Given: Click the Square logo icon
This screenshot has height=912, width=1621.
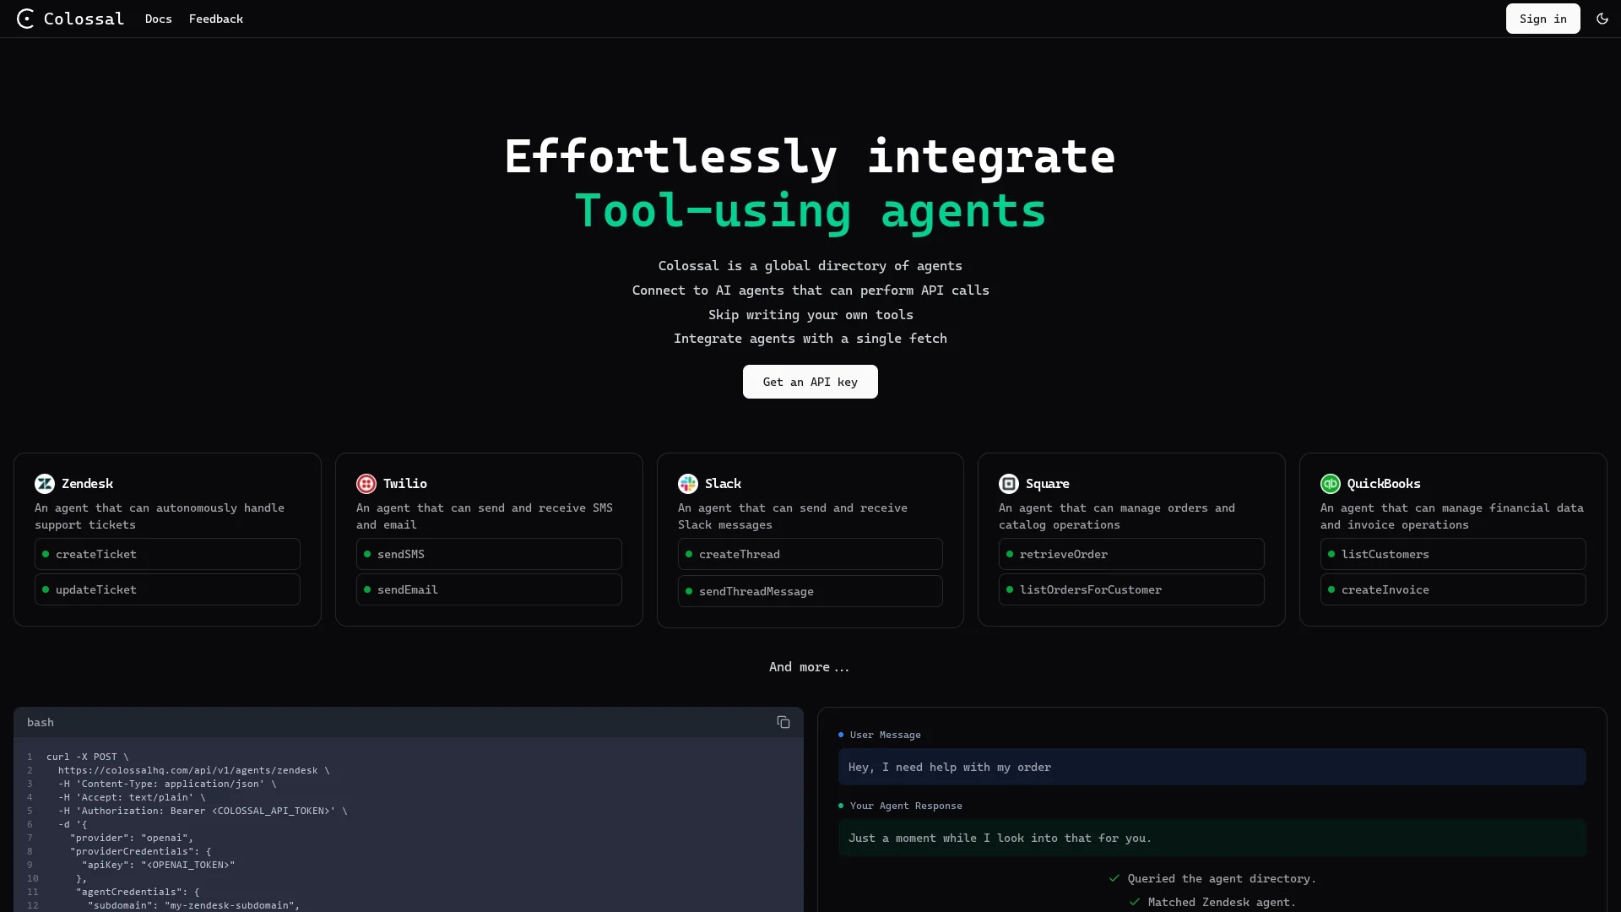Looking at the screenshot, I should point(1009,484).
